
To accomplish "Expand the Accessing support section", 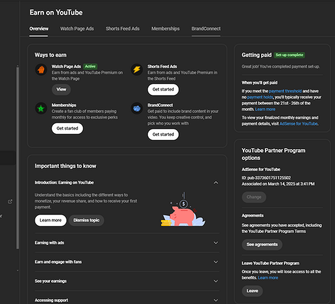I will (127, 300).
